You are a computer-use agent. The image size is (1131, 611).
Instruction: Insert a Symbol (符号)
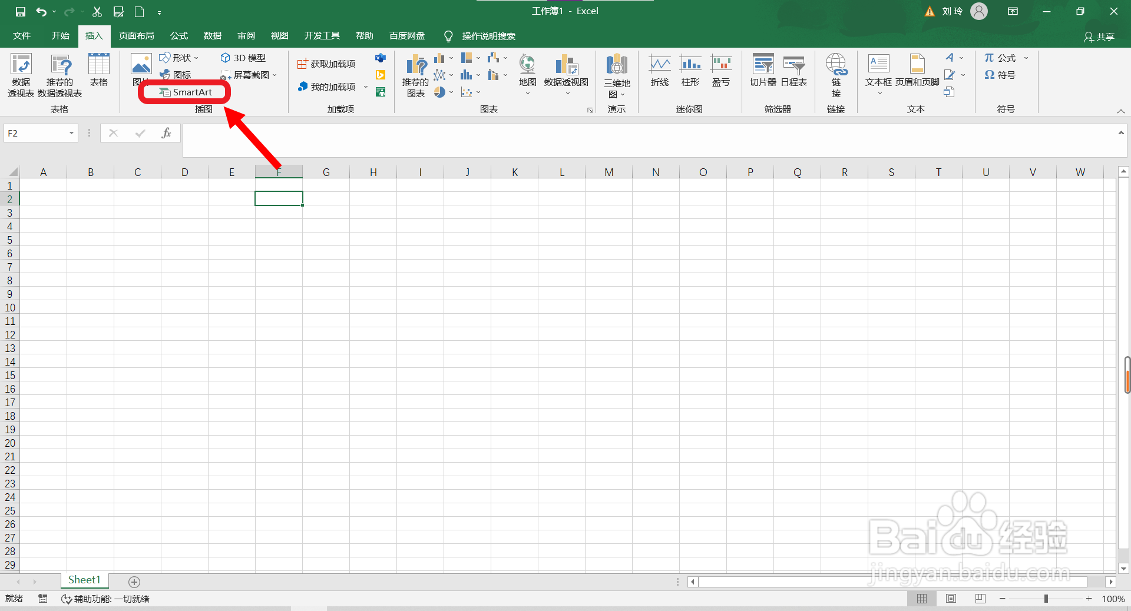click(x=1000, y=75)
